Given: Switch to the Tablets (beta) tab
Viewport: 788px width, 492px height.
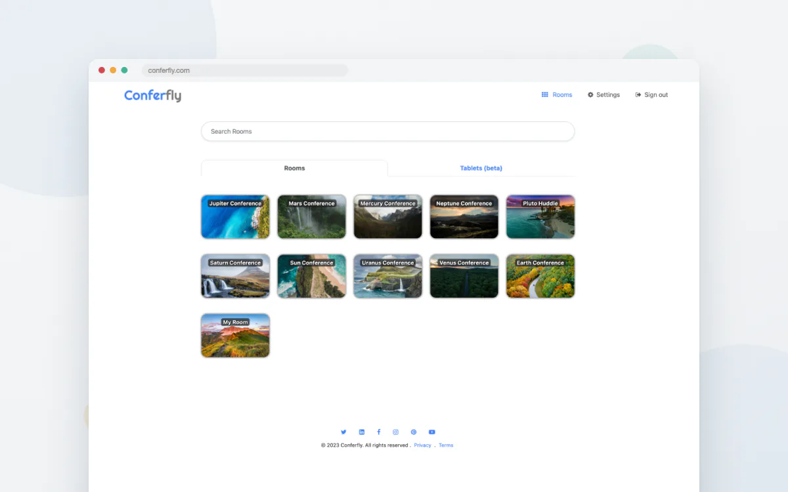Looking at the screenshot, I should [481, 168].
